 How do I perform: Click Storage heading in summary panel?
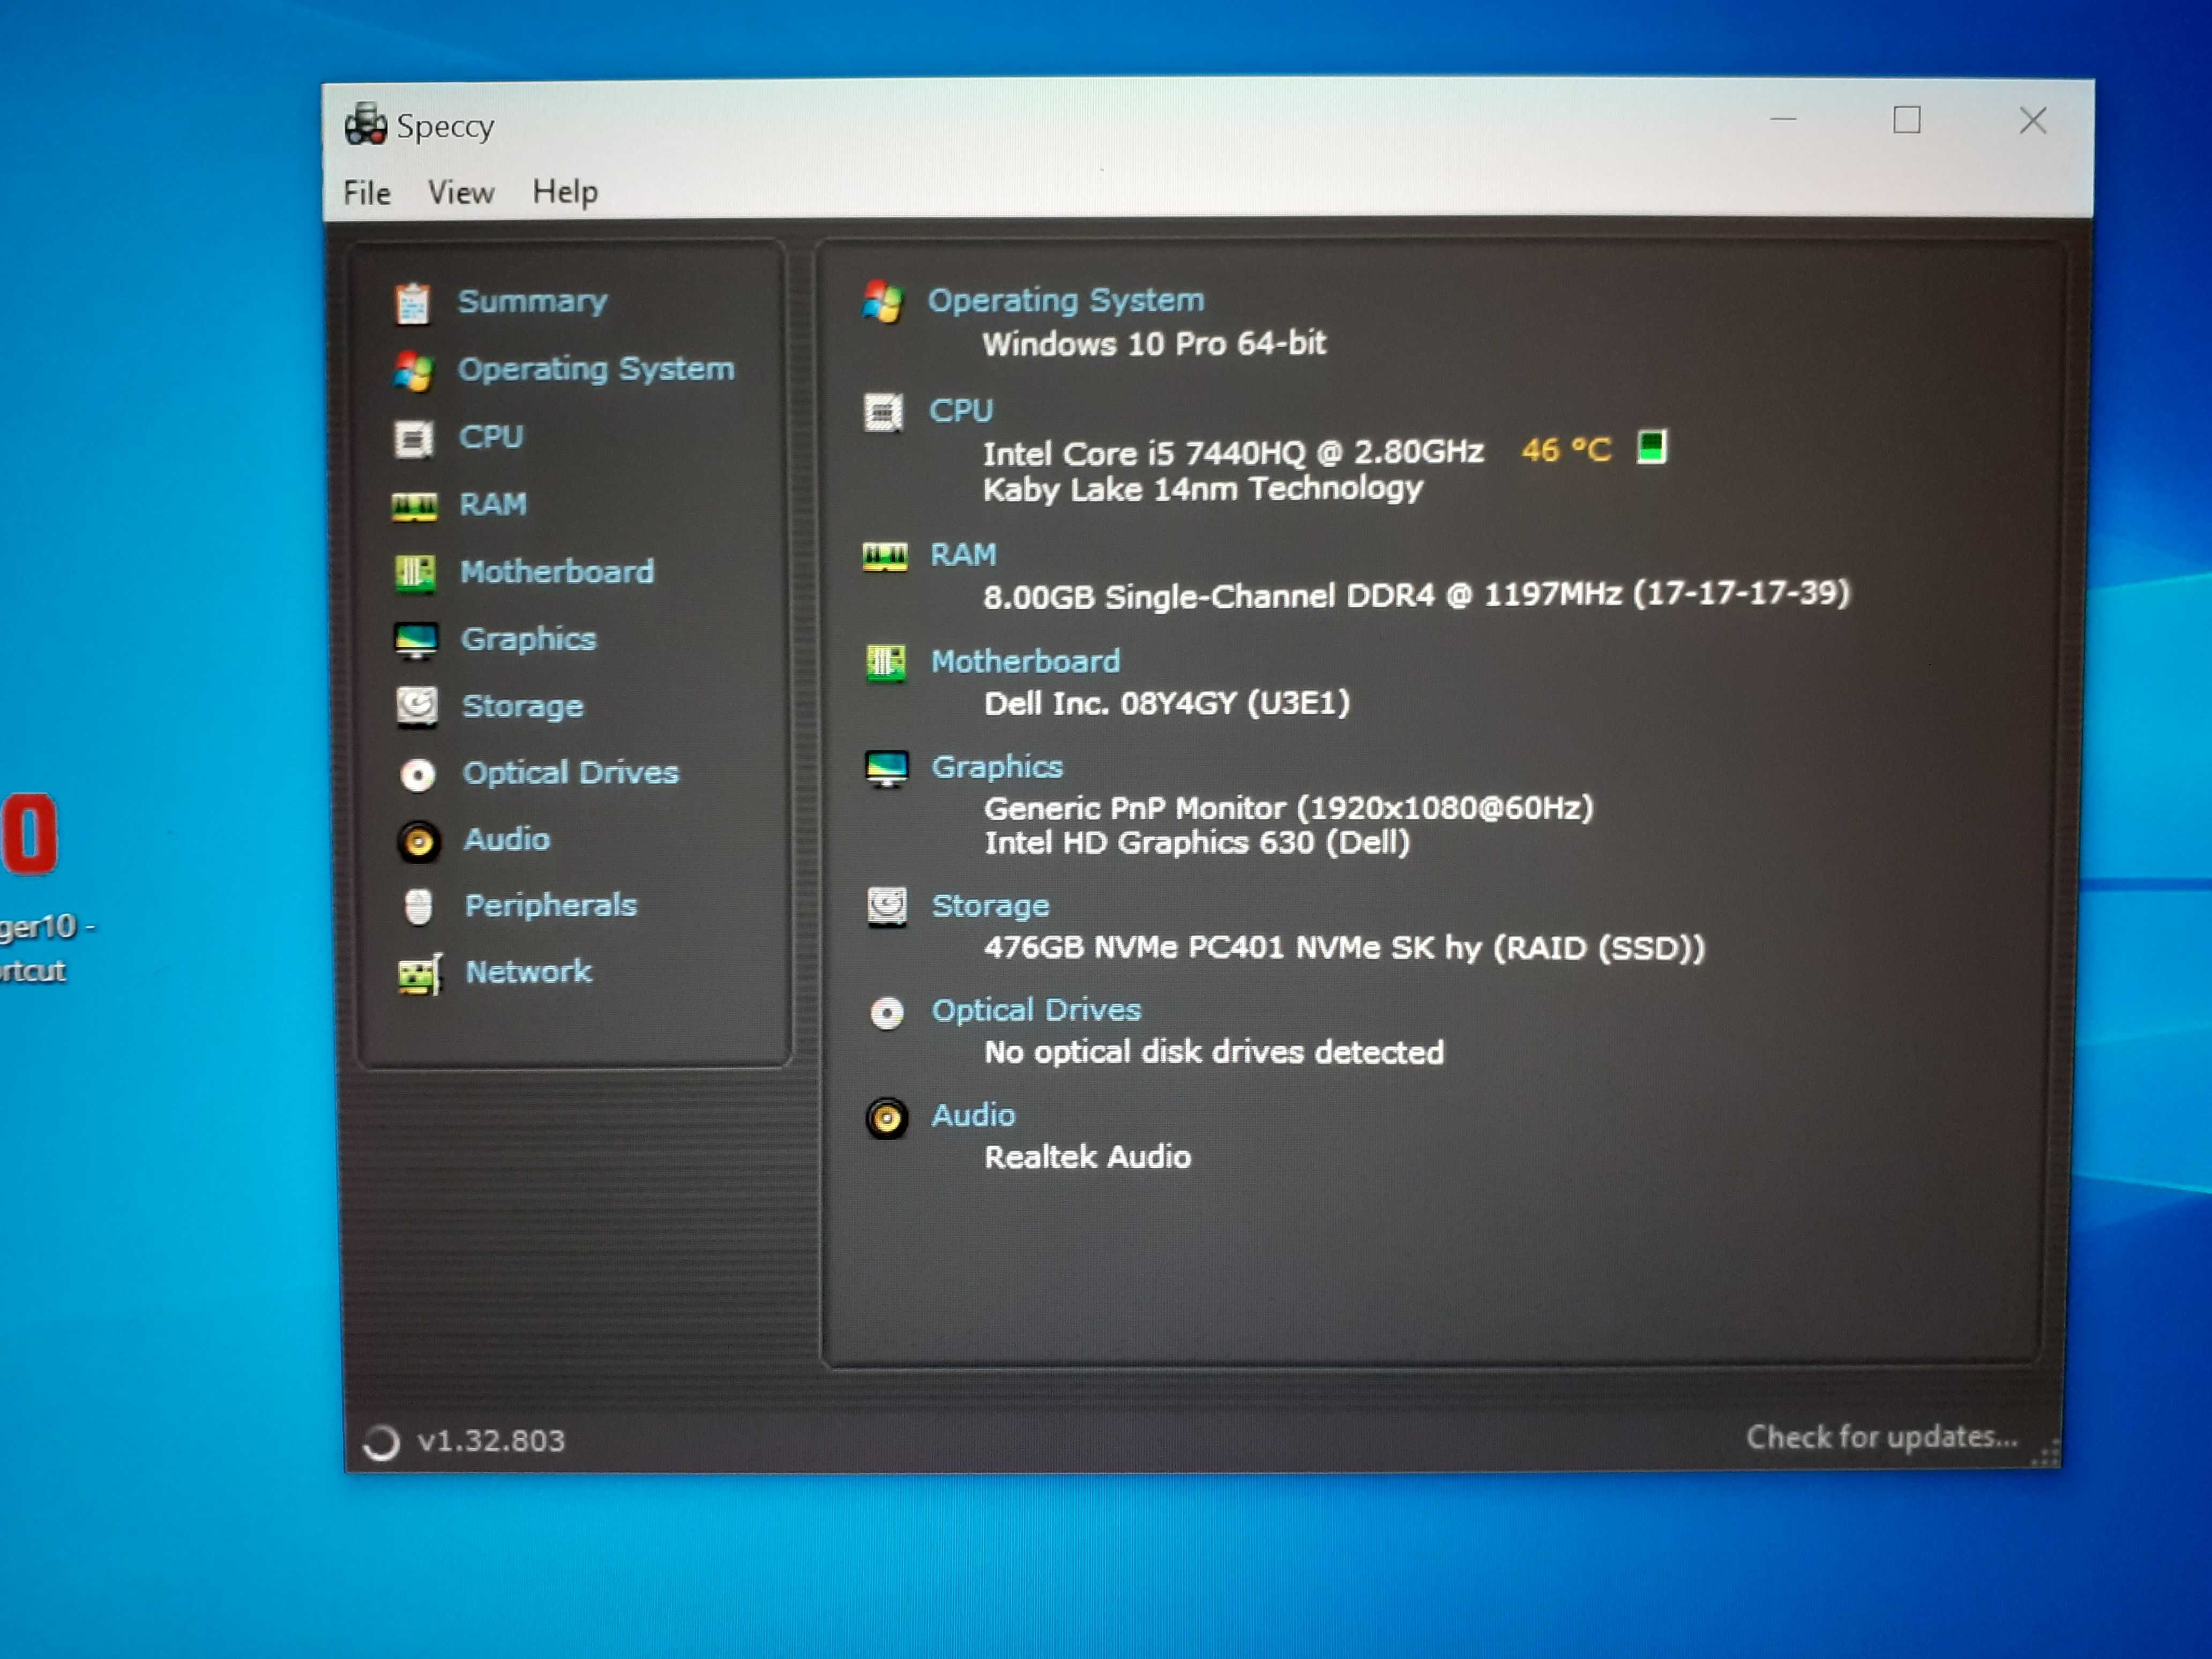[x=990, y=906]
